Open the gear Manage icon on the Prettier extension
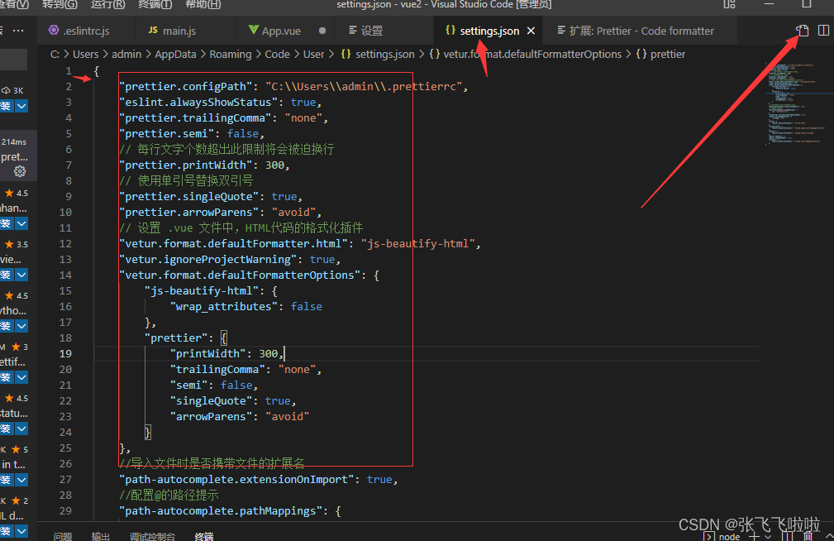 pyautogui.click(x=18, y=171)
